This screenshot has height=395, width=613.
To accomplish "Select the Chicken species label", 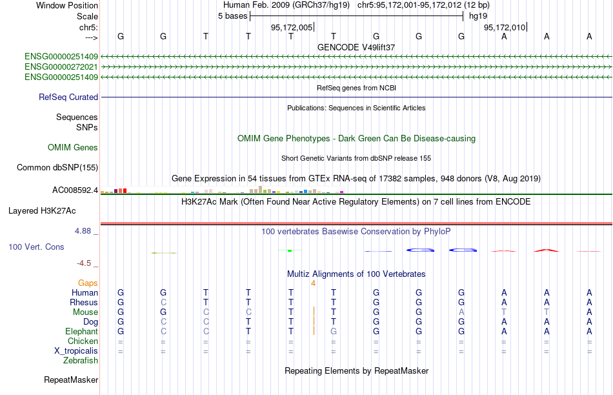I will pyautogui.click(x=83, y=341).
